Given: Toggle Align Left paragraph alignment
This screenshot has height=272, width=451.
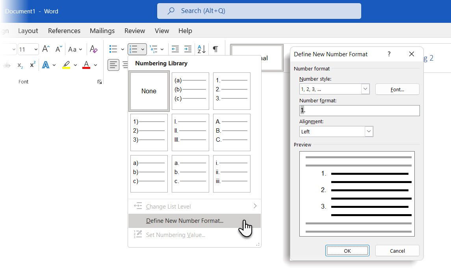Looking at the screenshot, I should [x=113, y=65].
